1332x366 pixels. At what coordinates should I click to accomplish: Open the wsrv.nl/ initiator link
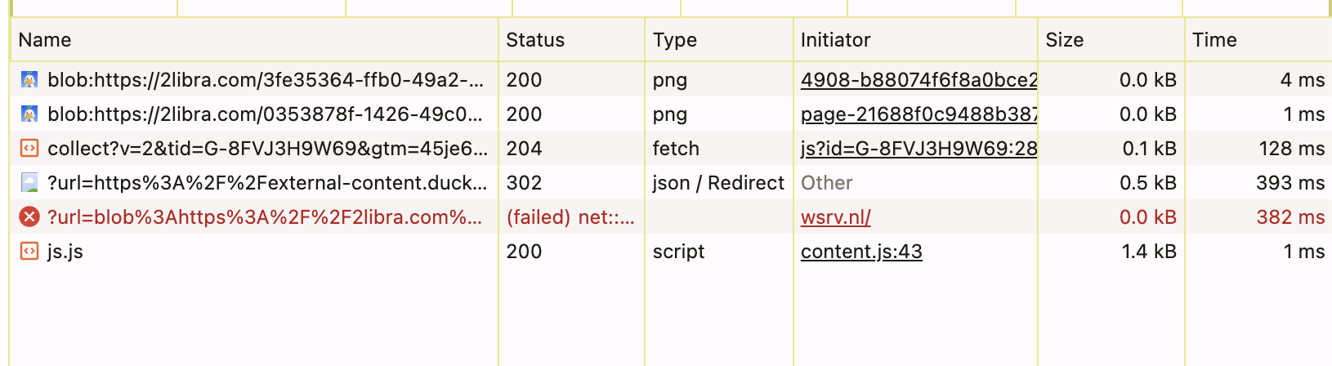835,217
